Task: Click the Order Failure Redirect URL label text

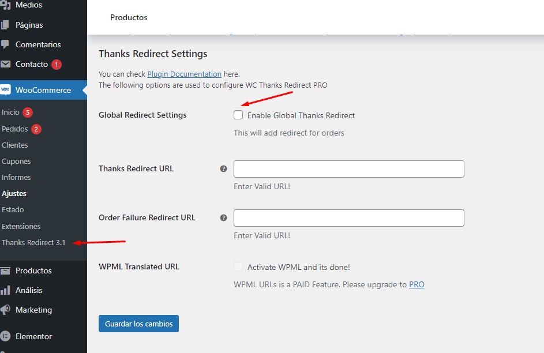Action: pyautogui.click(x=147, y=217)
